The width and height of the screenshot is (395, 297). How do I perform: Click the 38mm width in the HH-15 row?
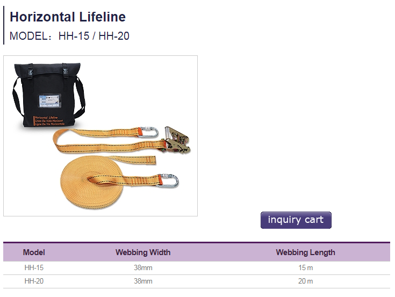[143, 267]
